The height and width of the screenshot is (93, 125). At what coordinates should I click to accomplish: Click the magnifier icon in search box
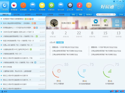point(114,15)
